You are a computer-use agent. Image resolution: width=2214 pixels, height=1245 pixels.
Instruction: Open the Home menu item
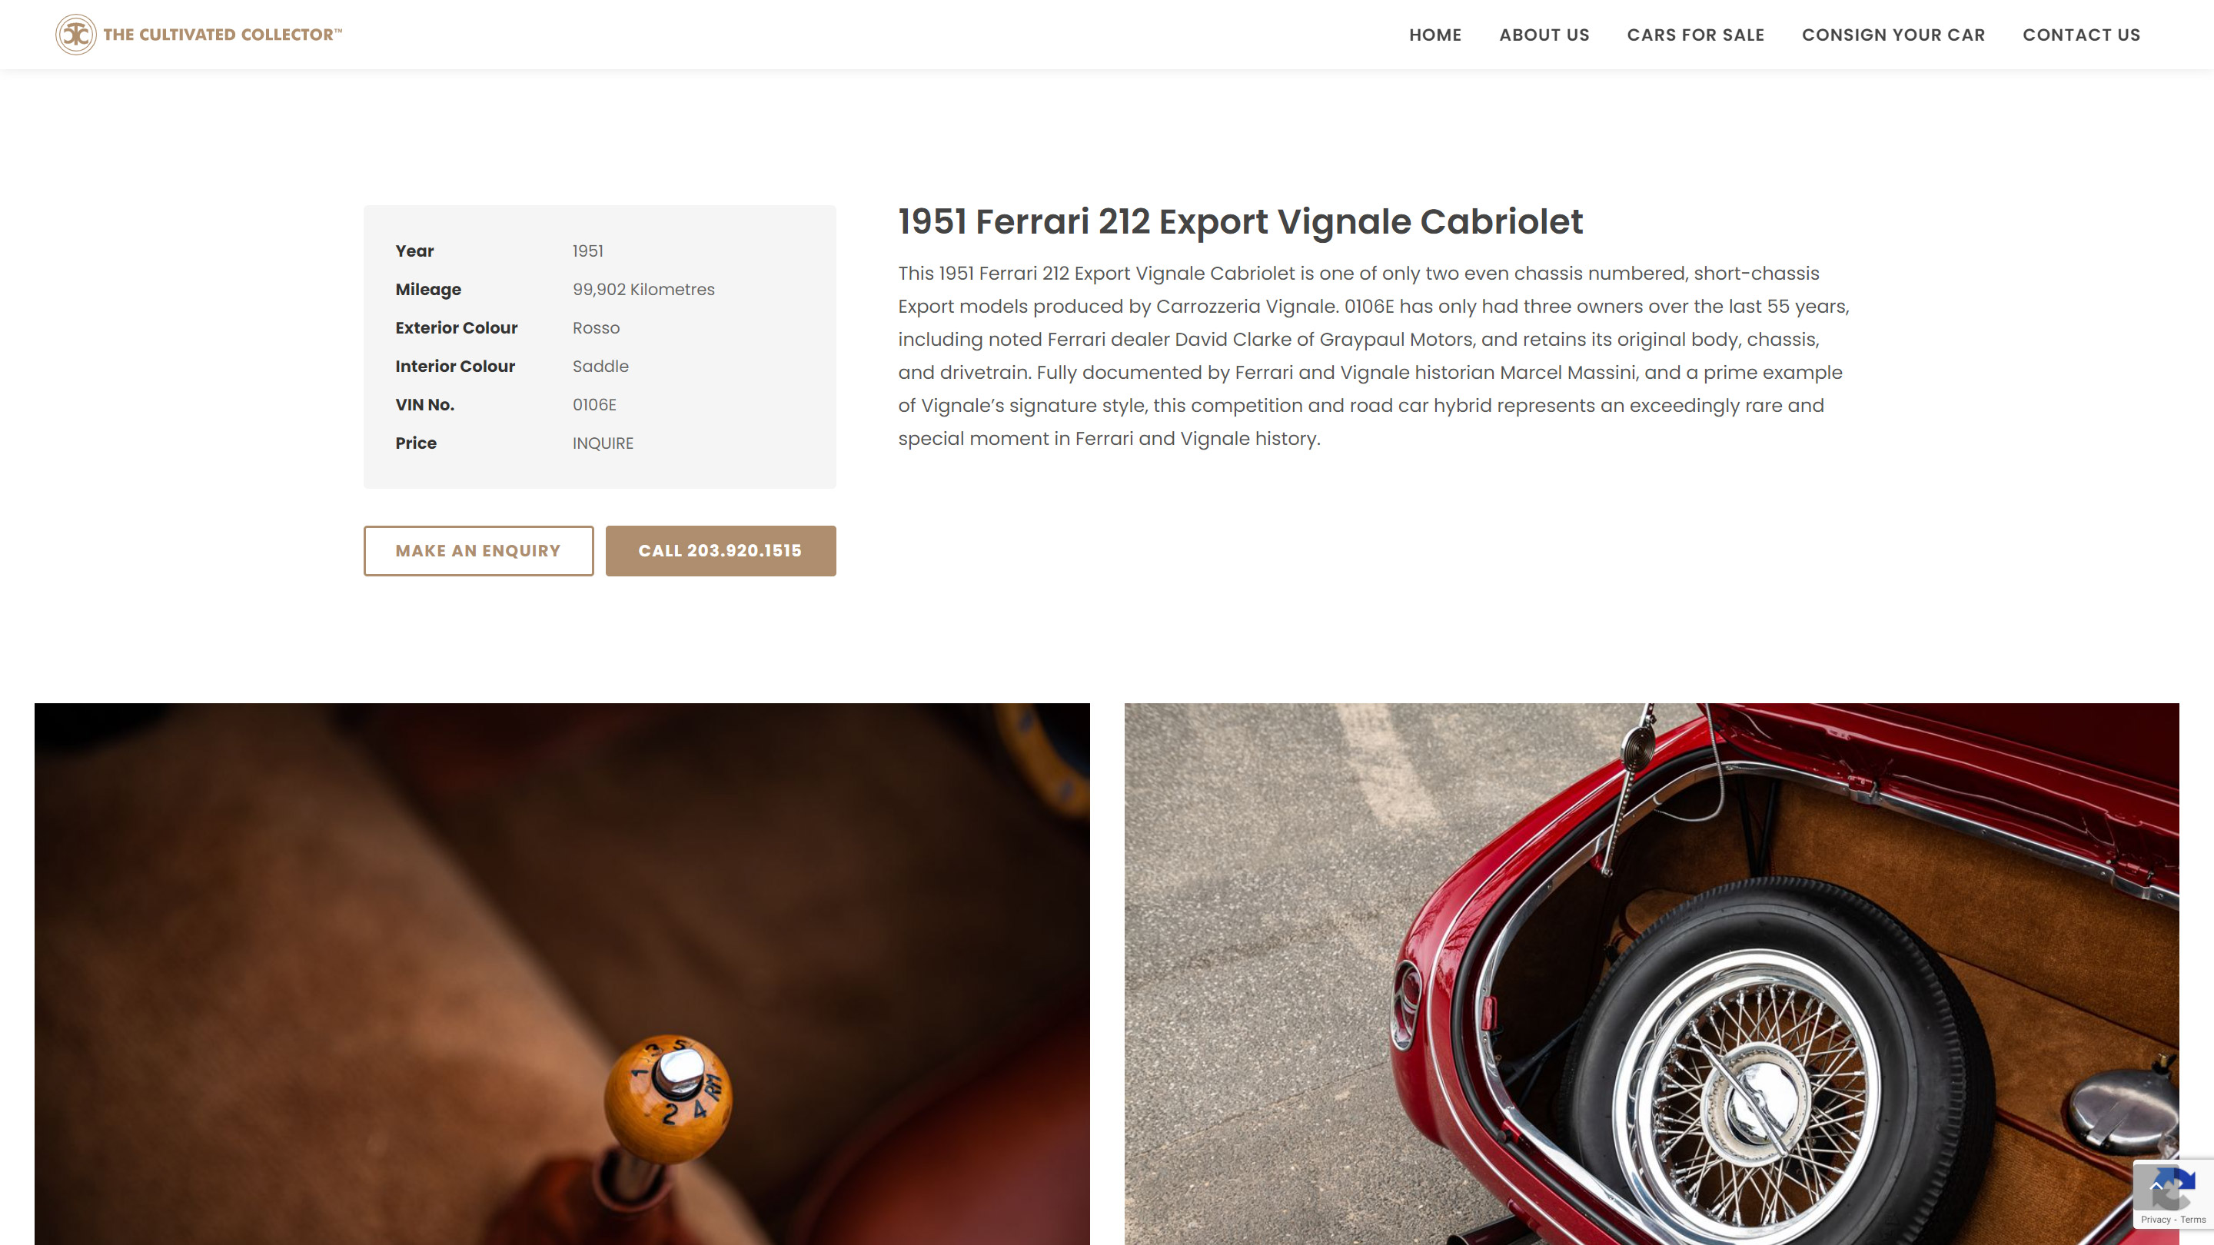click(x=1434, y=35)
